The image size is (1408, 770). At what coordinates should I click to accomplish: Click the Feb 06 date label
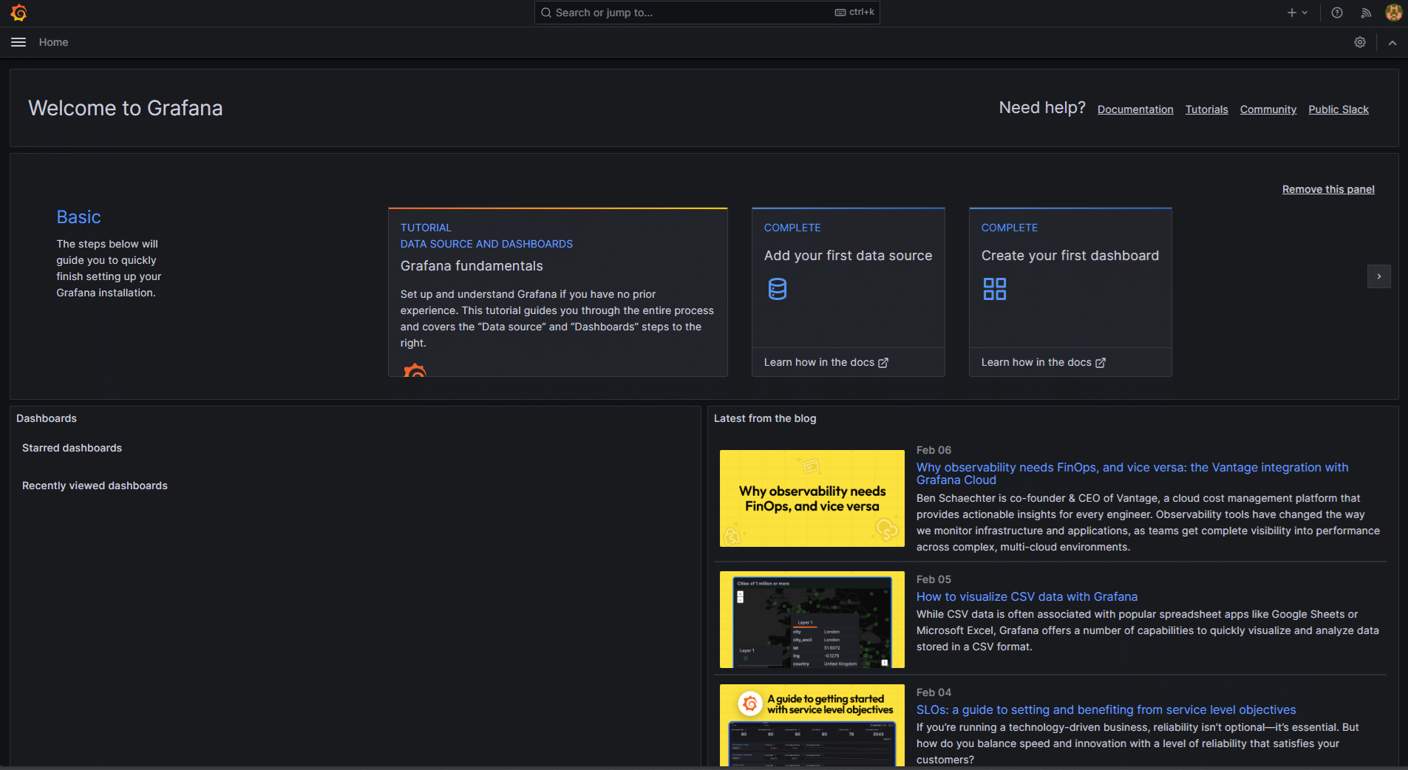933,450
